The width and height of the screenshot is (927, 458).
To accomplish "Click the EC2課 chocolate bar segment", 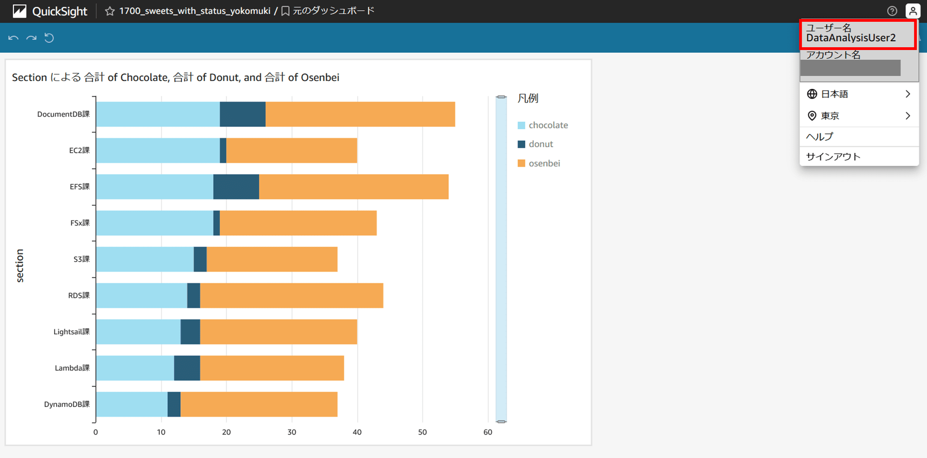I will coord(158,150).
